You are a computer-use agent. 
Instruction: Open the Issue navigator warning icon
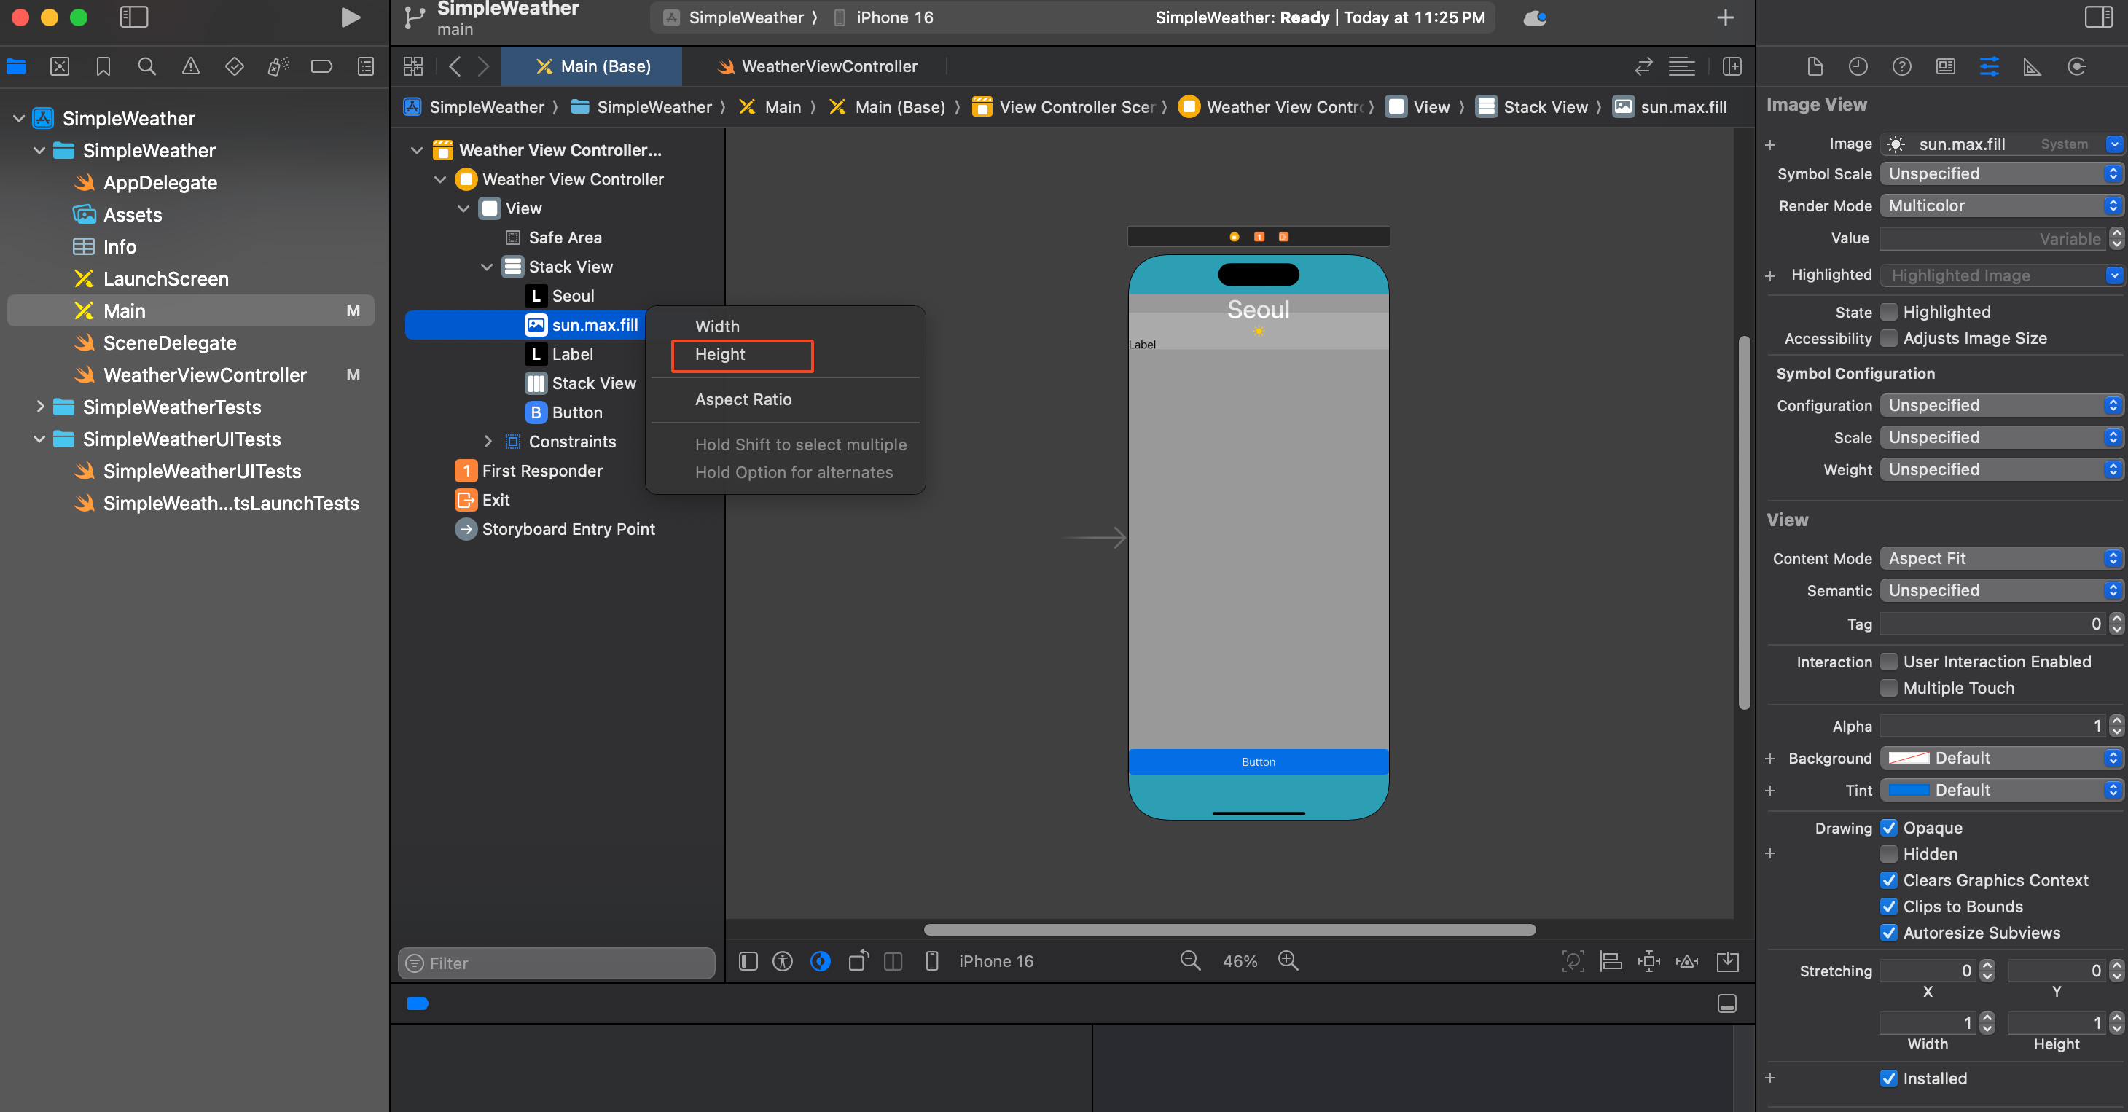pyautogui.click(x=190, y=67)
